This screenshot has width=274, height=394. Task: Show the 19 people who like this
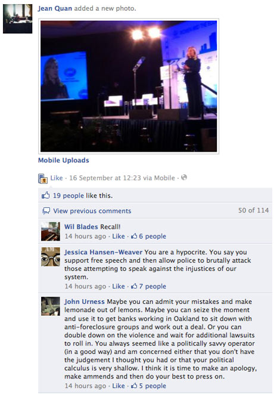(x=68, y=195)
